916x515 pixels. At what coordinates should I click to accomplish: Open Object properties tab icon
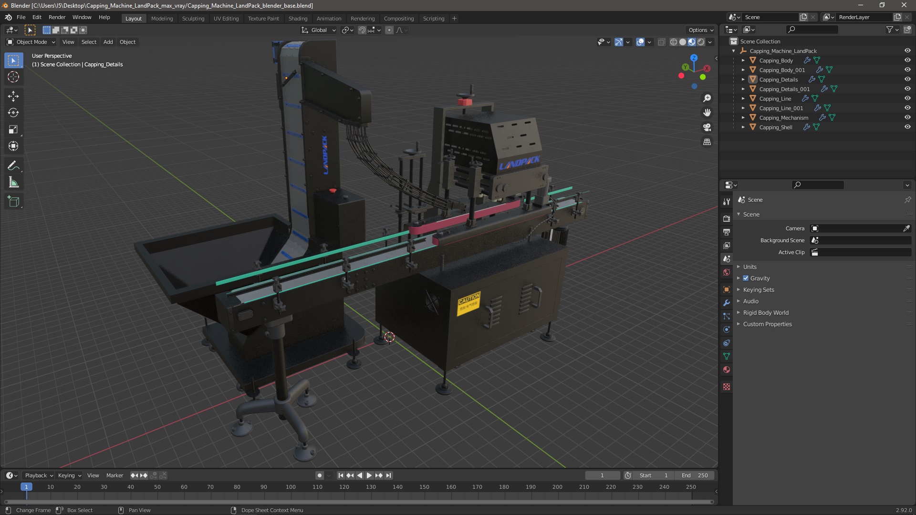click(727, 289)
